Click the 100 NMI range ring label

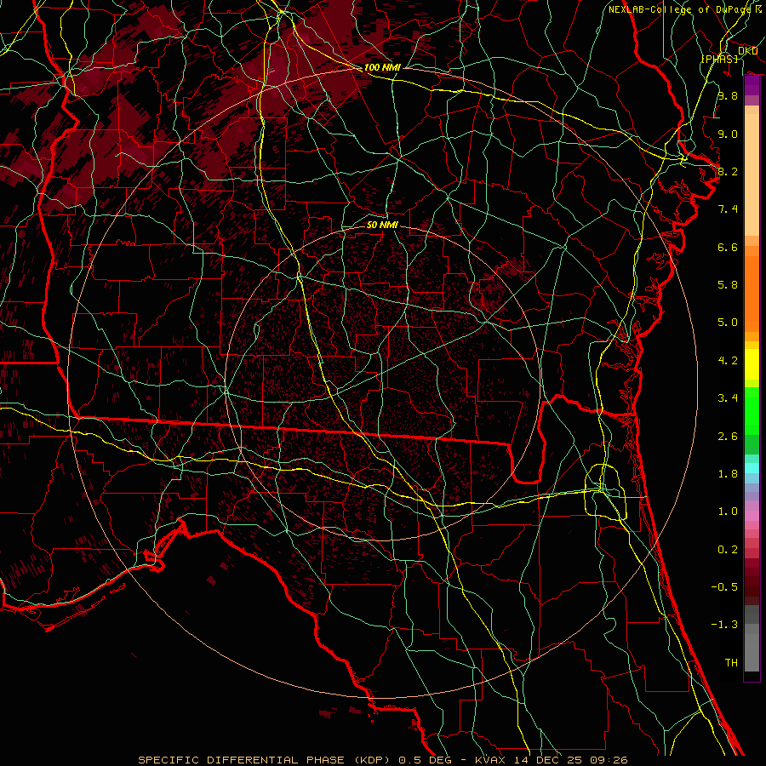[x=381, y=67]
